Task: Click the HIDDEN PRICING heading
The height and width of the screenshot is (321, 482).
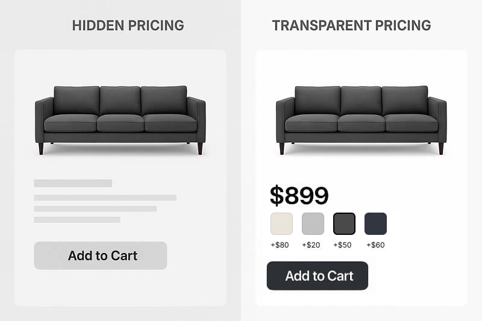Action: coord(128,25)
